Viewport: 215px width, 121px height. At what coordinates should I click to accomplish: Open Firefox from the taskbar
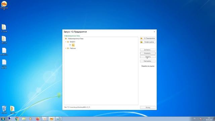click(38, 119)
